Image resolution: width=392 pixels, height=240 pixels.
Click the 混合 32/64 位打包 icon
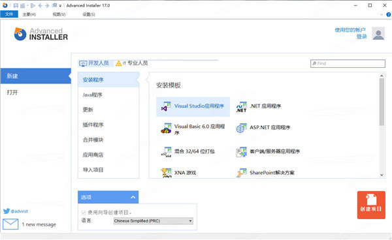coord(166,152)
